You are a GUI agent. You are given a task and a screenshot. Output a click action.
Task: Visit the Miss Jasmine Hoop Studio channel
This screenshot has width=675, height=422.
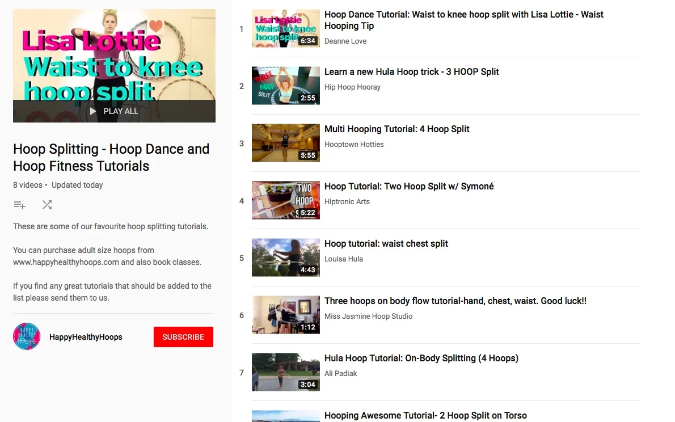point(368,317)
